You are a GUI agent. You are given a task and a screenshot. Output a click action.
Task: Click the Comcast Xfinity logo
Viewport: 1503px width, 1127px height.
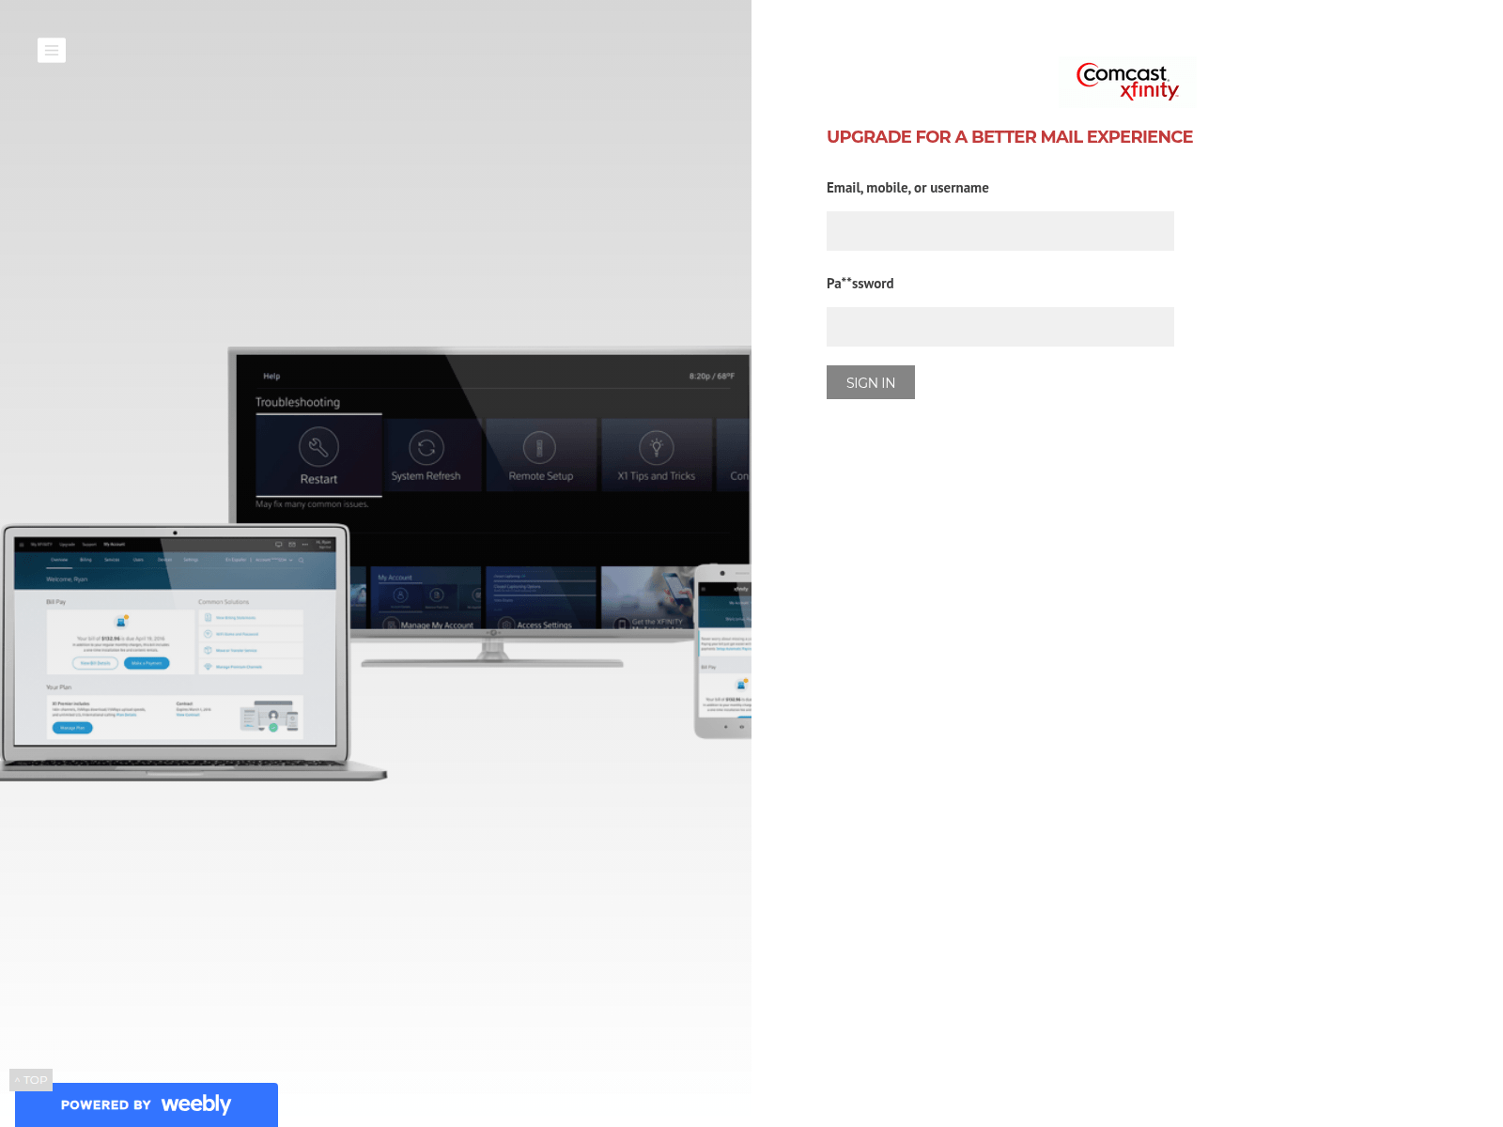pos(1128,82)
